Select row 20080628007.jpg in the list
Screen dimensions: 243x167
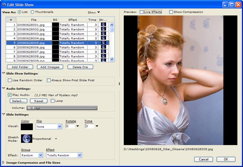[x=58, y=51]
